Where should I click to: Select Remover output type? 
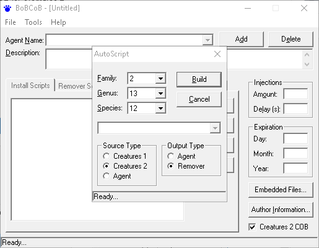[186, 166]
